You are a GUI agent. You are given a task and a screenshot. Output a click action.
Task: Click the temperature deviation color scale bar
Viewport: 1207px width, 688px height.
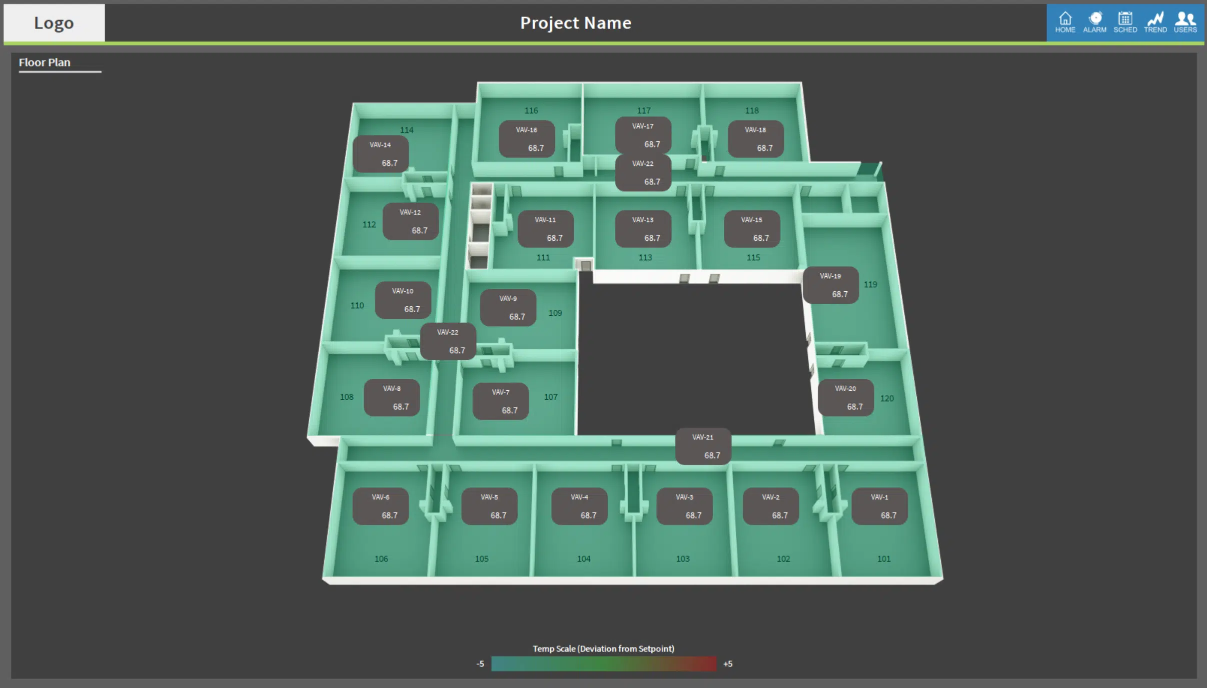604,664
